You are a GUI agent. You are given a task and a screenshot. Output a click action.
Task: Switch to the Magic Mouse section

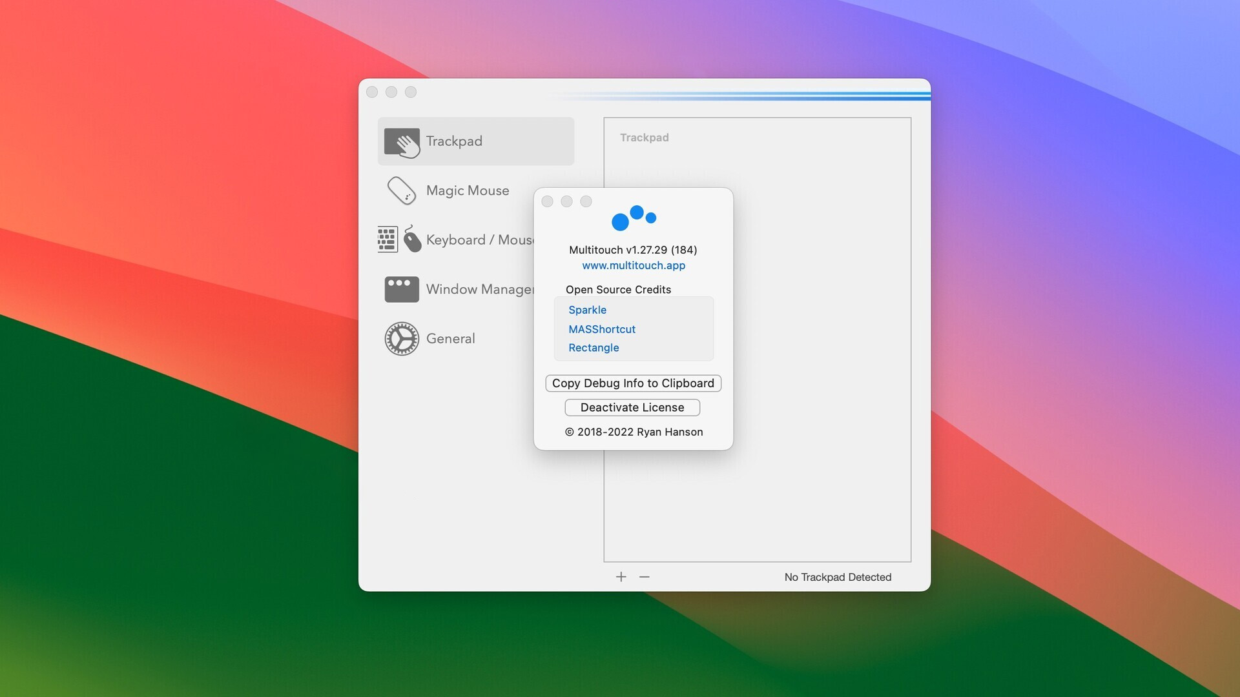click(x=467, y=190)
